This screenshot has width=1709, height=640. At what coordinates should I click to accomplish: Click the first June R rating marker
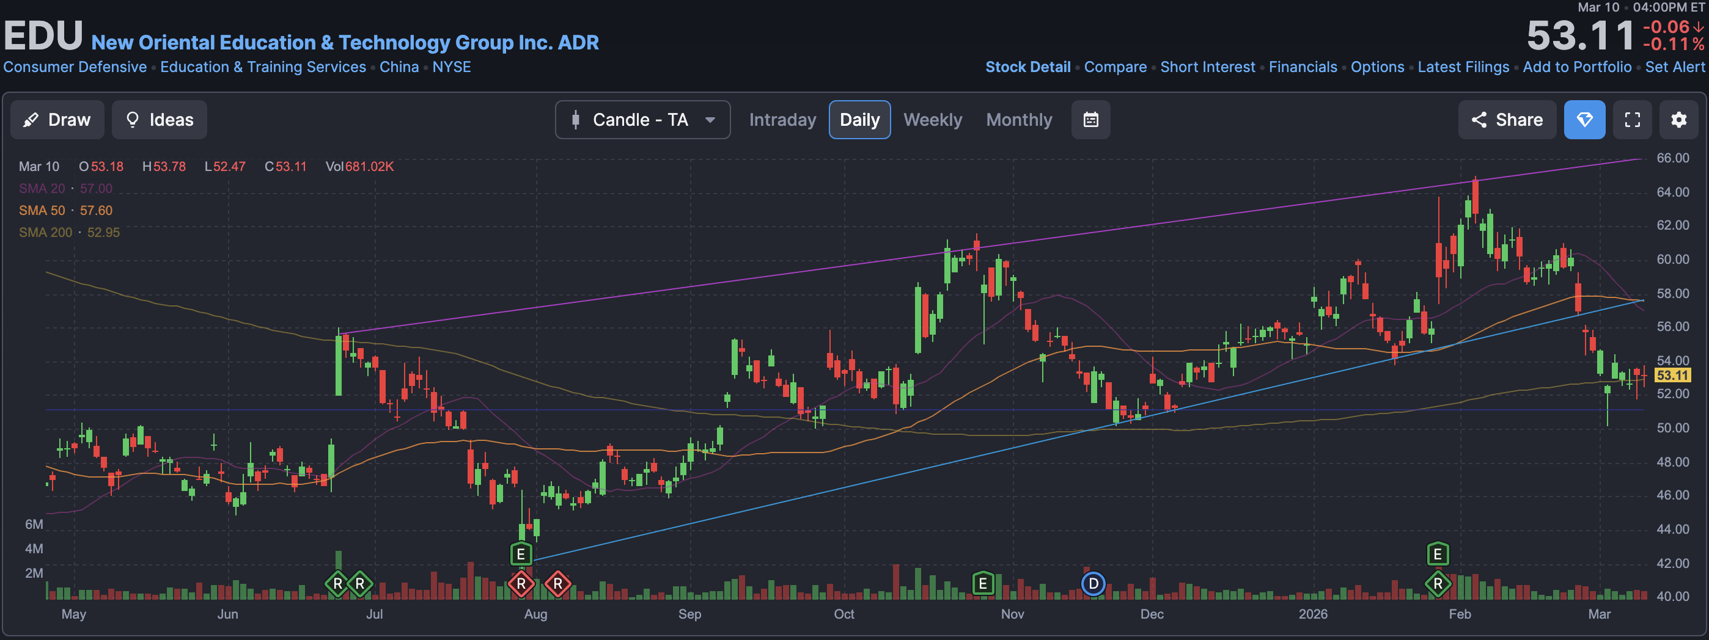pyautogui.click(x=337, y=584)
